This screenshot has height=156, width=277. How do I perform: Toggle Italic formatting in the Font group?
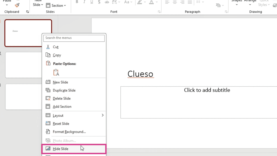pos(84,2)
